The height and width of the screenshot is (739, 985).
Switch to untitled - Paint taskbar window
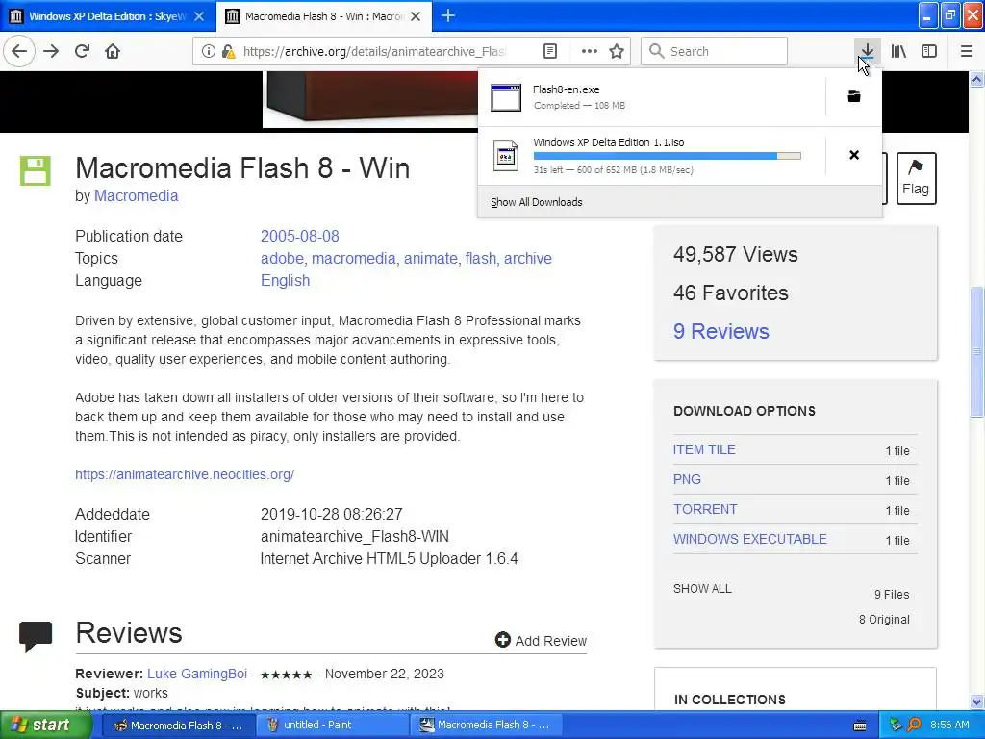(332, 726)
